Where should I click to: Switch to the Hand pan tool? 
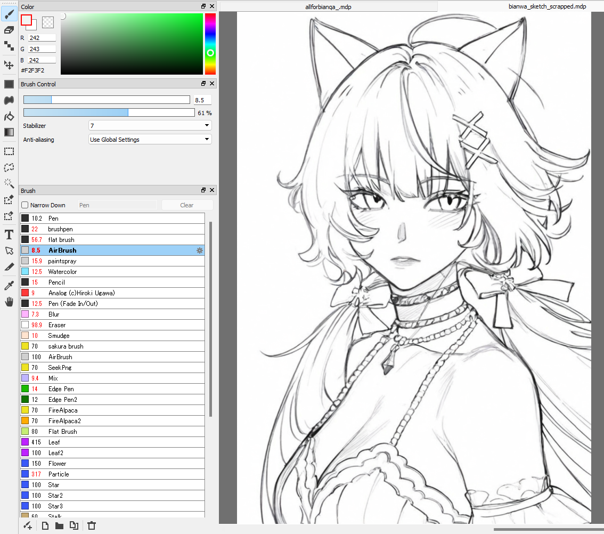point(9,302)
